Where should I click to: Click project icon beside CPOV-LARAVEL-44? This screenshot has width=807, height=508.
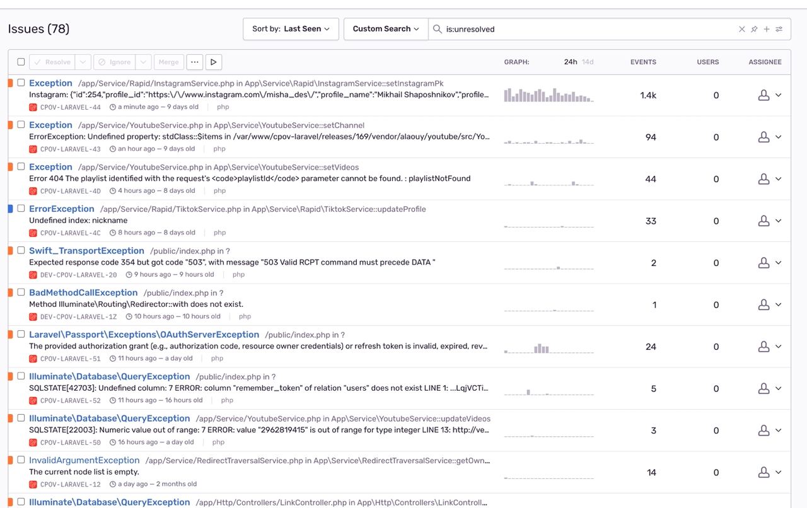(33, 107)
